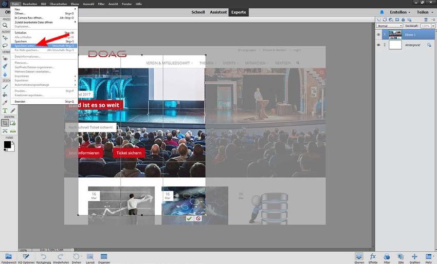Switch to the Schnell tab
Viewport: 437px width, 264px height.
(x=197, y=12)
